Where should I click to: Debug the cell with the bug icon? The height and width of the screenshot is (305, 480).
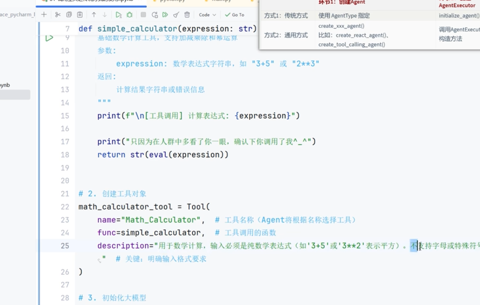pyautogui.click(x=130, y=15)
